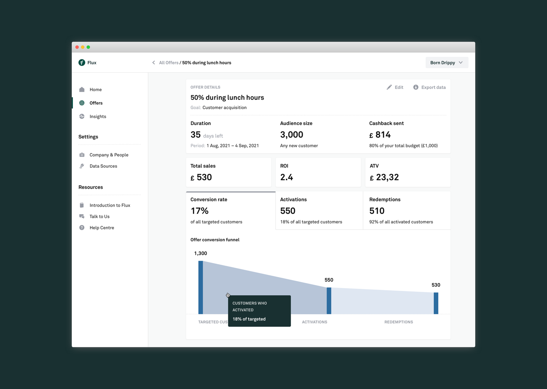
Task: Click the 'Customer acquisition' goal text
Action: [x=225, y=108]
